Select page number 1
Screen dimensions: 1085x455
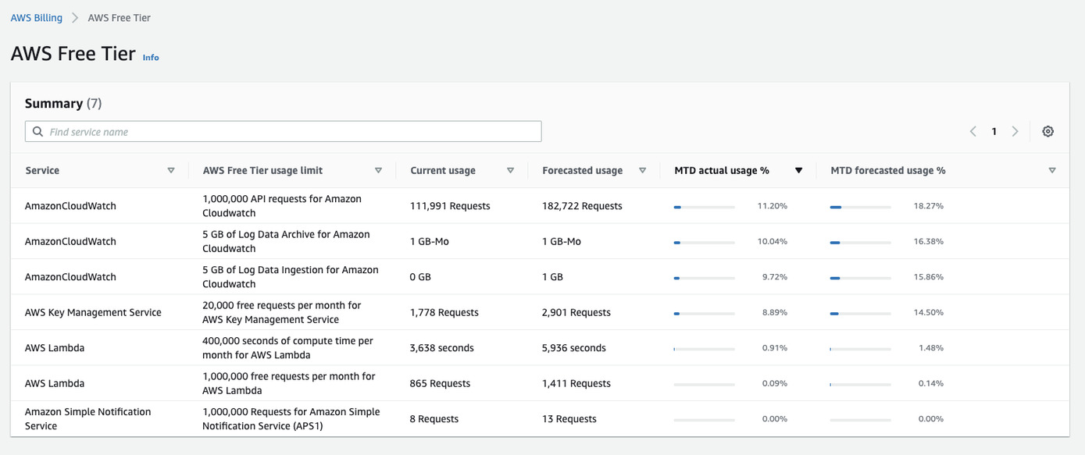click(x=994, y=131)
